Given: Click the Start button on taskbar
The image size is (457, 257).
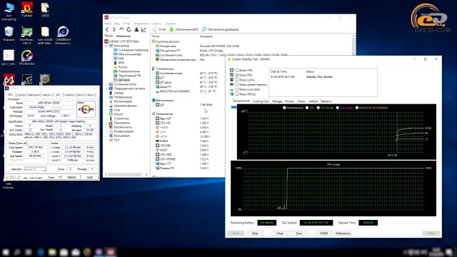Looking at the screenshot, I should coord(6,252).
